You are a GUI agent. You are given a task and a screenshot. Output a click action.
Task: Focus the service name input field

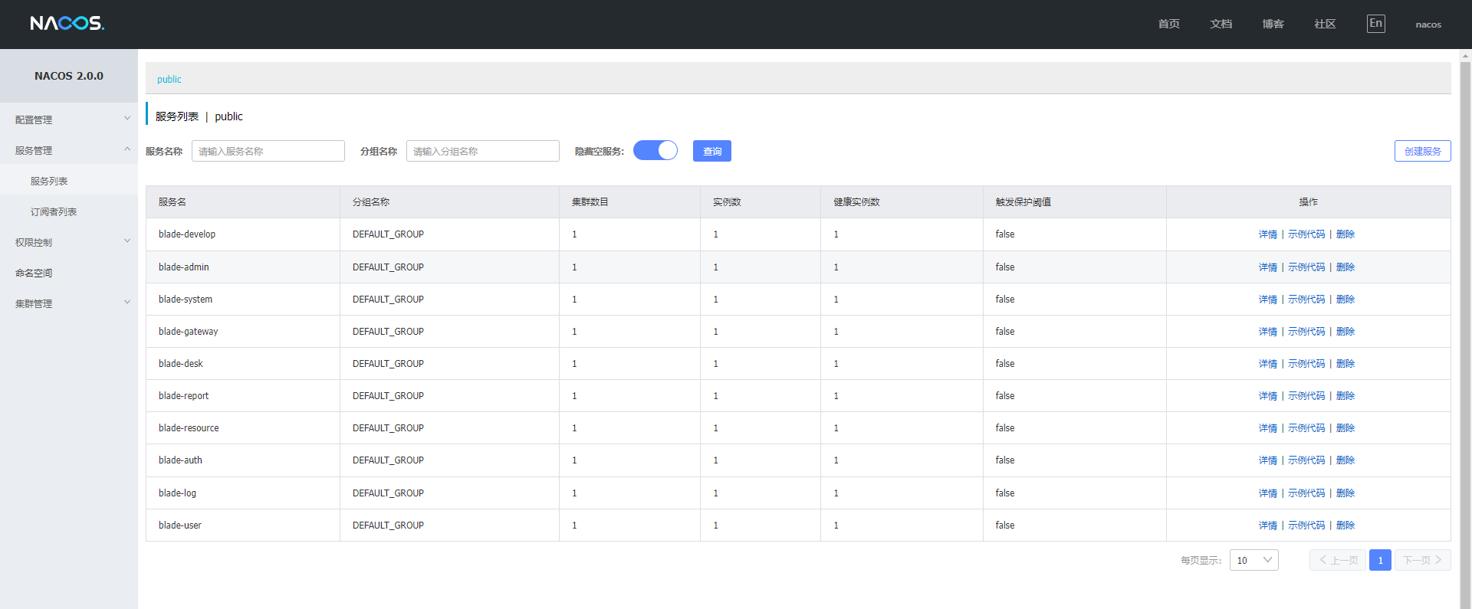pos(268,151)
